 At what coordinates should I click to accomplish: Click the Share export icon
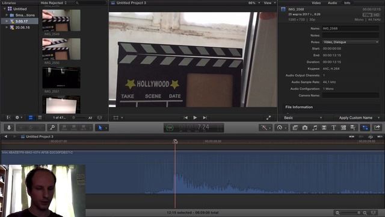(x=377, y=128)
